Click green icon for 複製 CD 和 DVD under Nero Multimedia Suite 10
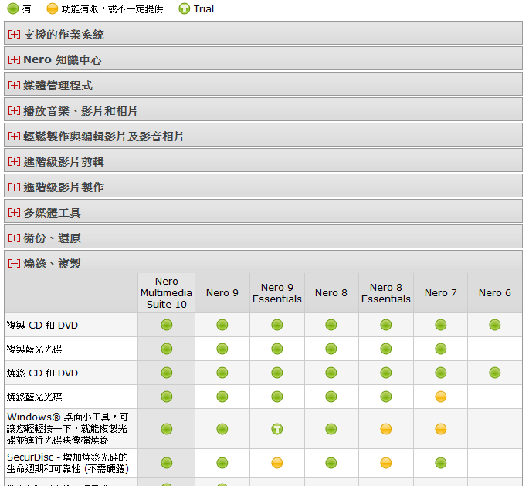529x486 pixels. [166, 325]
